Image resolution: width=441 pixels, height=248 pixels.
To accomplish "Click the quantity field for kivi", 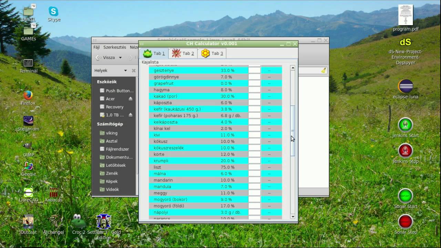I will click(x=255, y=135).
